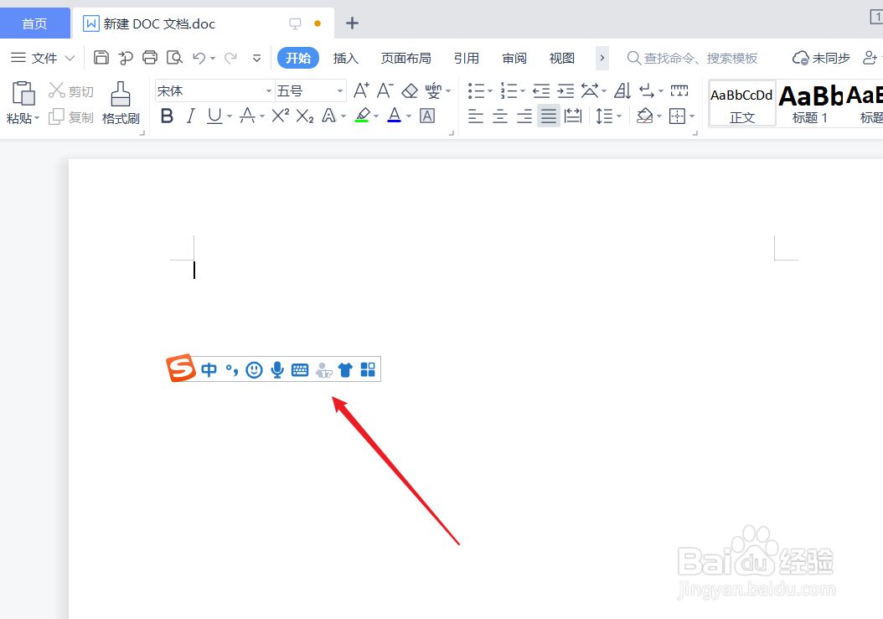This screenshot has height=619, width=883.
Task: Click the Format Painter brush
Action: (121, 94)
